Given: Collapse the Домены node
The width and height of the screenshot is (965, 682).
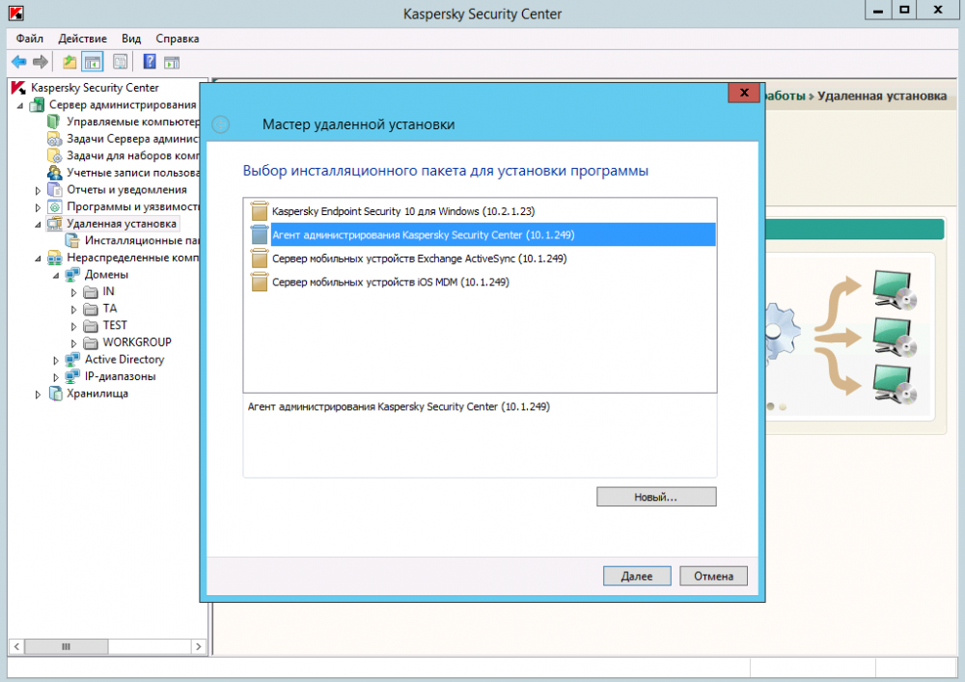Looking at the screenshot, I should click(x=56, y=276).
